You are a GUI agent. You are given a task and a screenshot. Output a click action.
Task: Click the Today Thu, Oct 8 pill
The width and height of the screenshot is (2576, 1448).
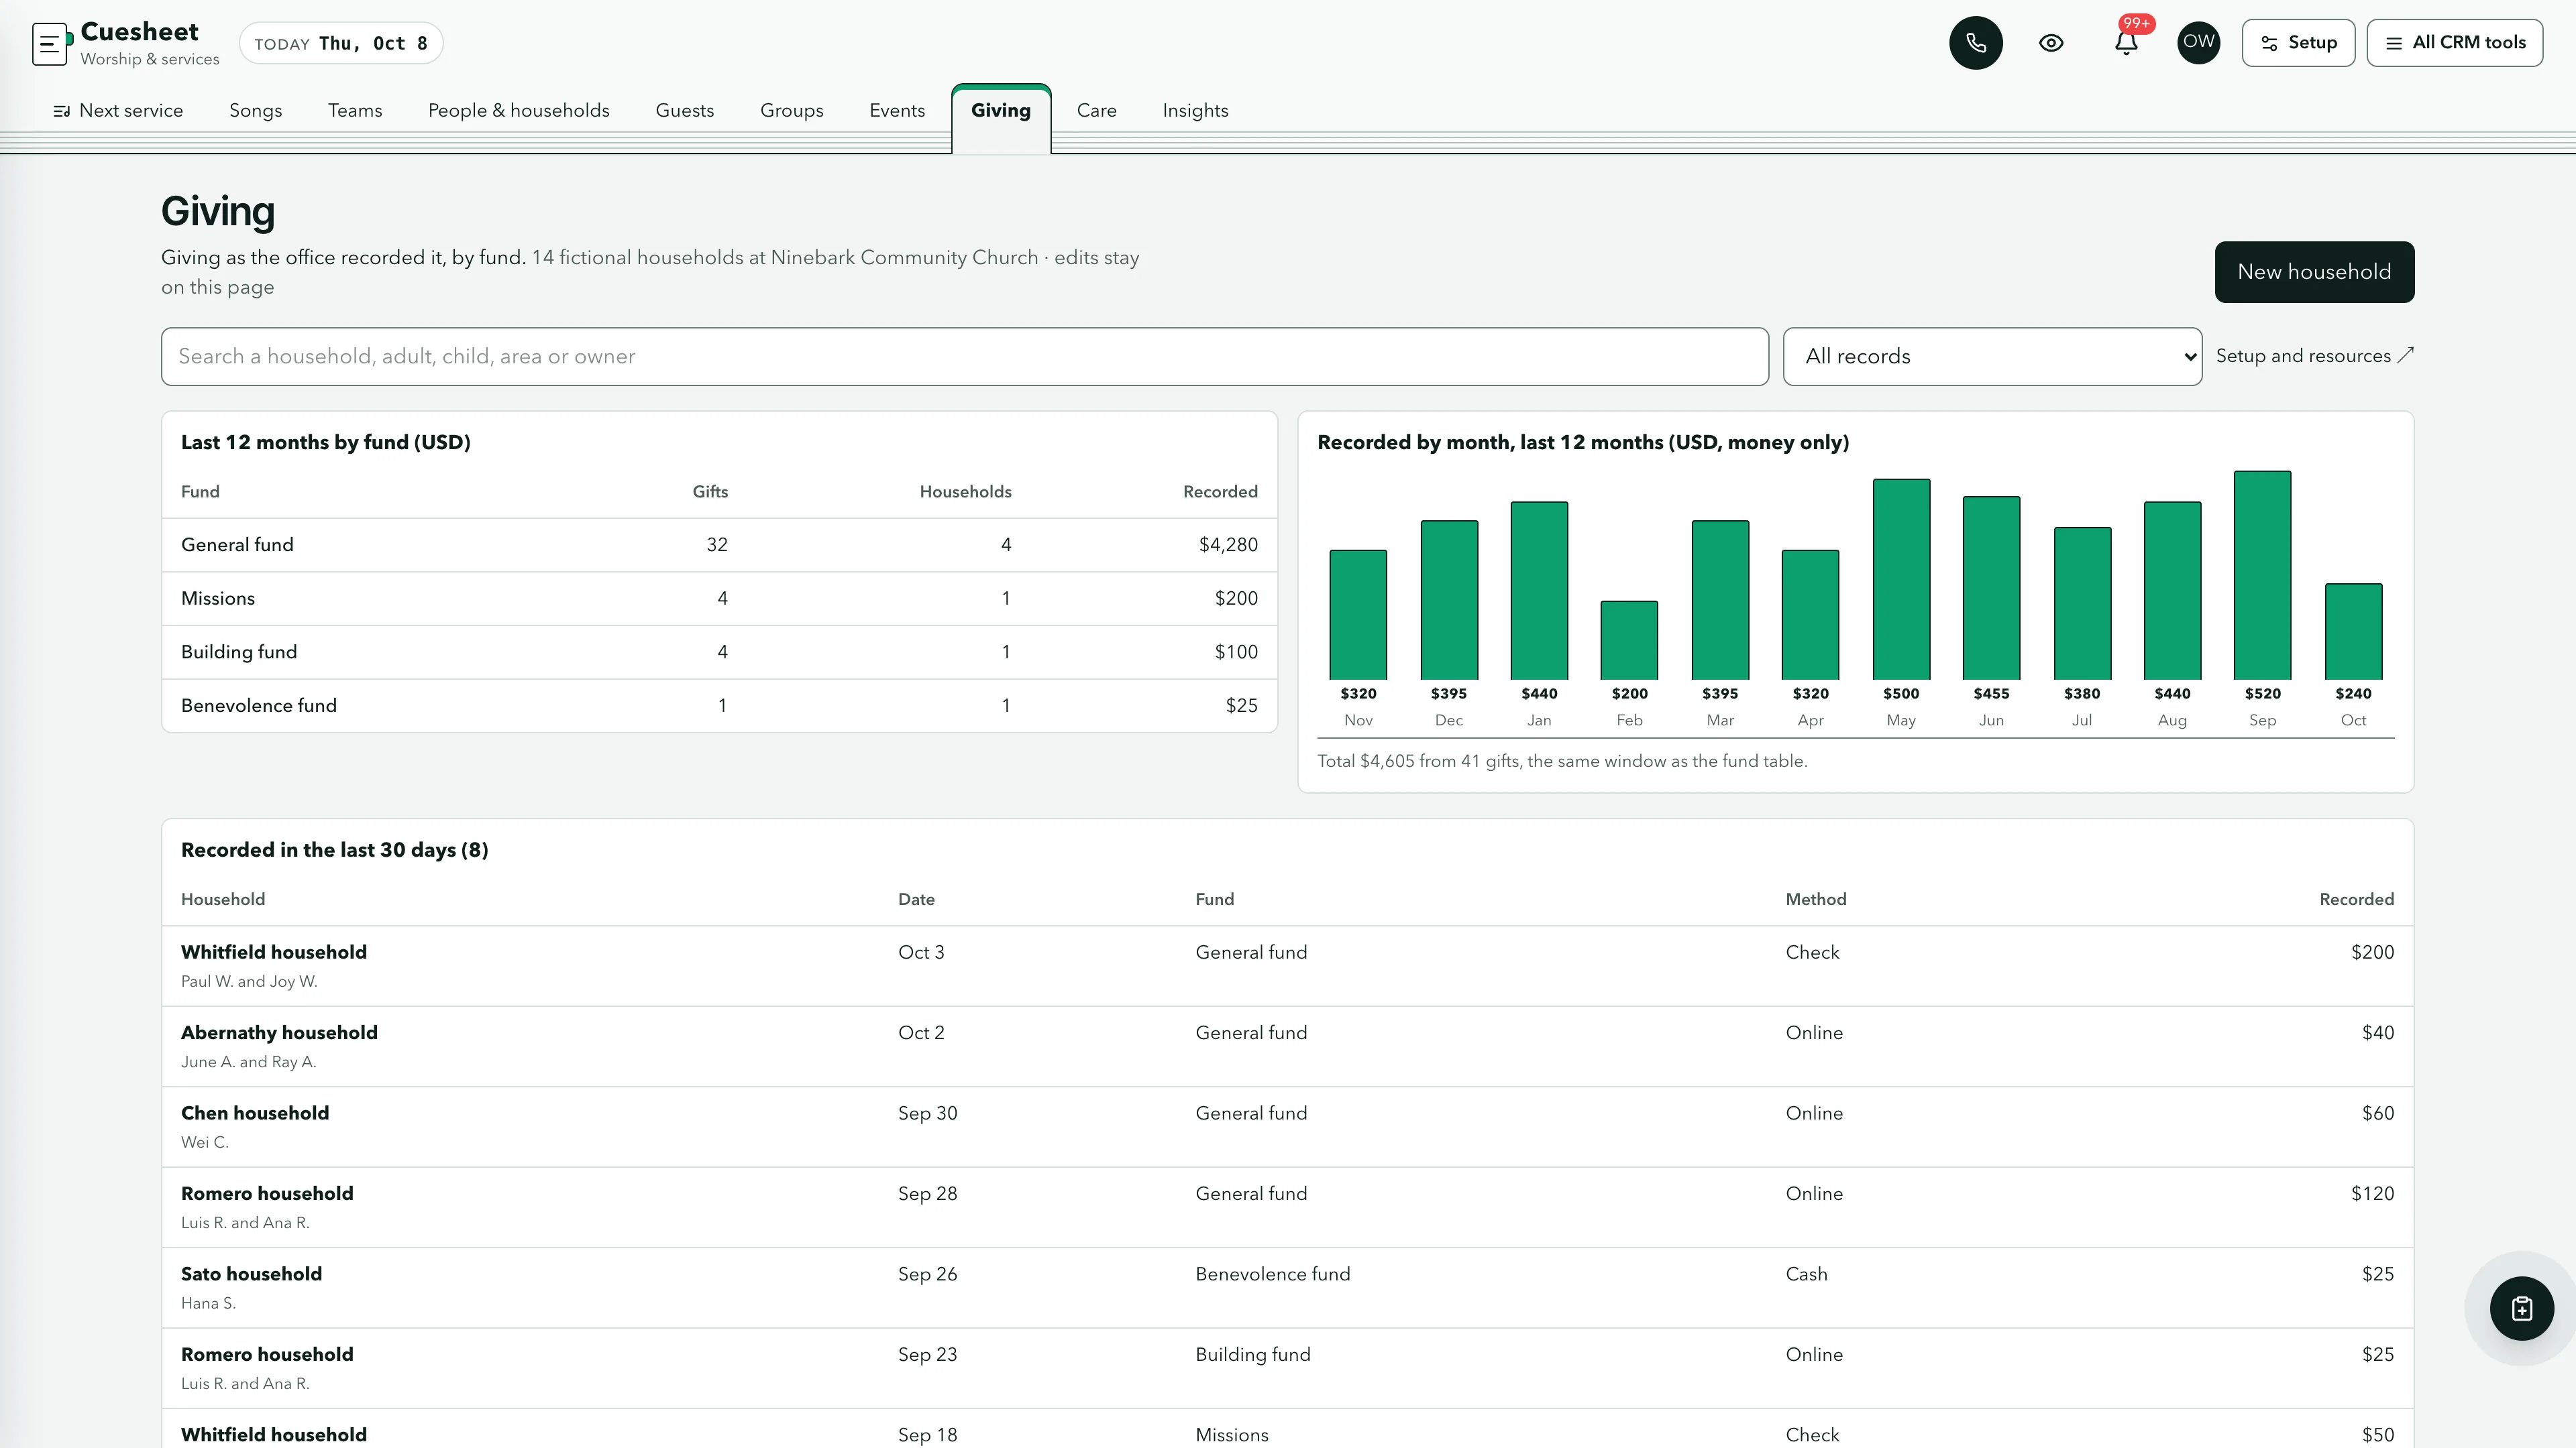341,43
